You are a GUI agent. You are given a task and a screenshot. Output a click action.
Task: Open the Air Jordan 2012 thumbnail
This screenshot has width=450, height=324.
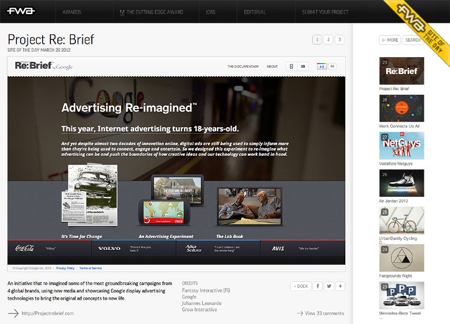402,183
